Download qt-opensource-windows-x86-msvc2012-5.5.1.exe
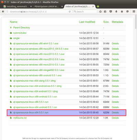 pyautogui.click(x=39, y=59)
